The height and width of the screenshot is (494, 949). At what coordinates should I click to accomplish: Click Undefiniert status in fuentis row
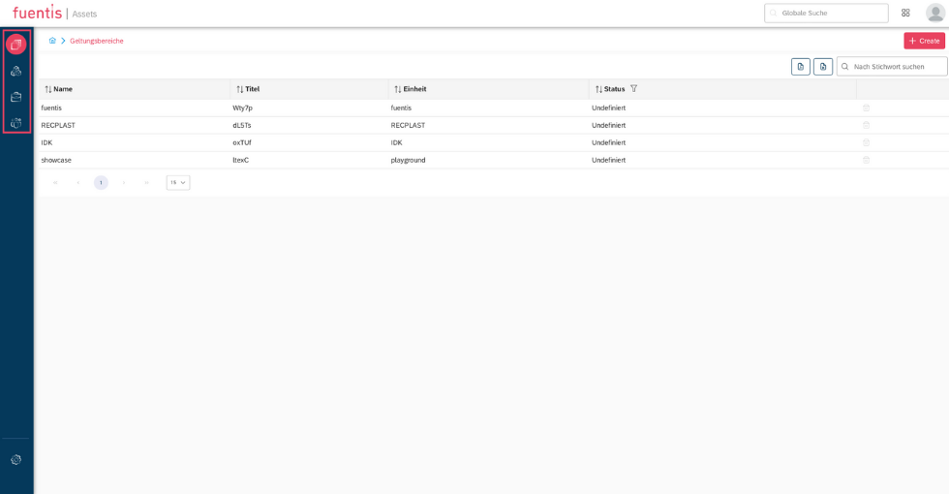coord(608,108)
